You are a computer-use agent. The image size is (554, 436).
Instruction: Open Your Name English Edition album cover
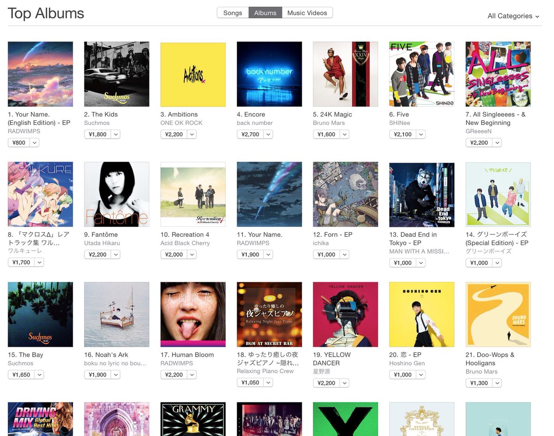[x=40, y=74]
